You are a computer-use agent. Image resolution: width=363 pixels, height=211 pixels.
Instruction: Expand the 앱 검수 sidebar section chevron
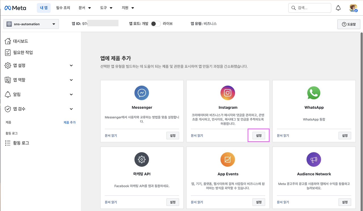click(71, 109)
